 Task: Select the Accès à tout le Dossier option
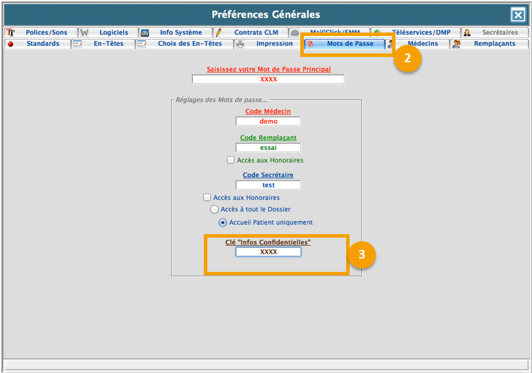214,209
